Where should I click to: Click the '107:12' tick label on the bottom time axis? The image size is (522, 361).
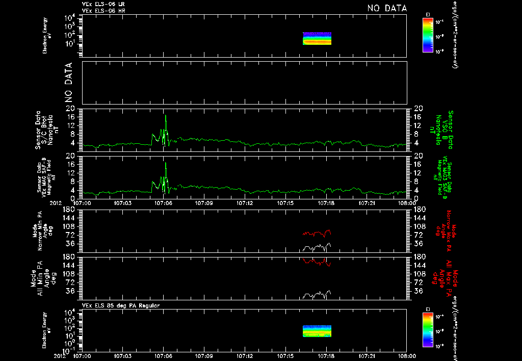pyautogui.click(x=245, y=356)
